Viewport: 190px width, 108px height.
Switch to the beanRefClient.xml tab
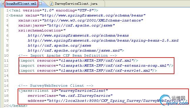[x=21, y=4]
